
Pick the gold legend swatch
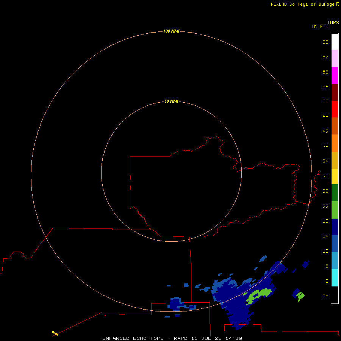pos(335,161)
